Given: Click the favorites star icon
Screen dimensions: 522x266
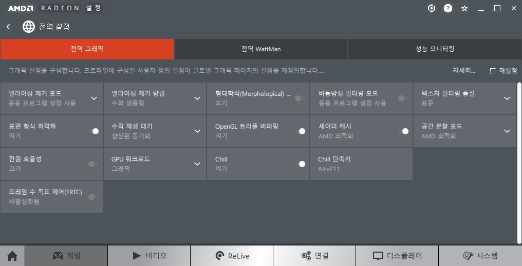Looking at the screenshot, I should coord(464,9).
